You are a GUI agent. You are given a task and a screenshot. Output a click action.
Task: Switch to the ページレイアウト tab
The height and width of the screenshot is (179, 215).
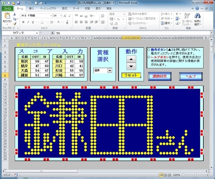[48, 9]
